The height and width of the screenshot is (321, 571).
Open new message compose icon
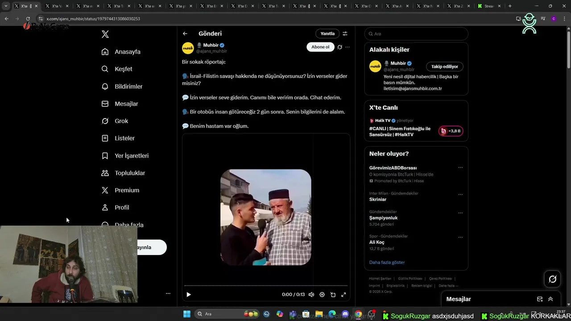point(540,299)
